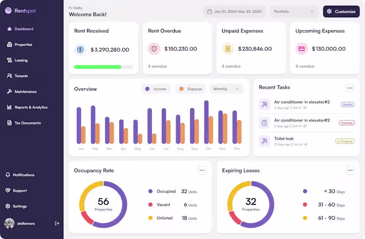This screenshot has width=365, height=239.
Task: Open Leasing from the sidebar icon
Action: click(9, 60)
